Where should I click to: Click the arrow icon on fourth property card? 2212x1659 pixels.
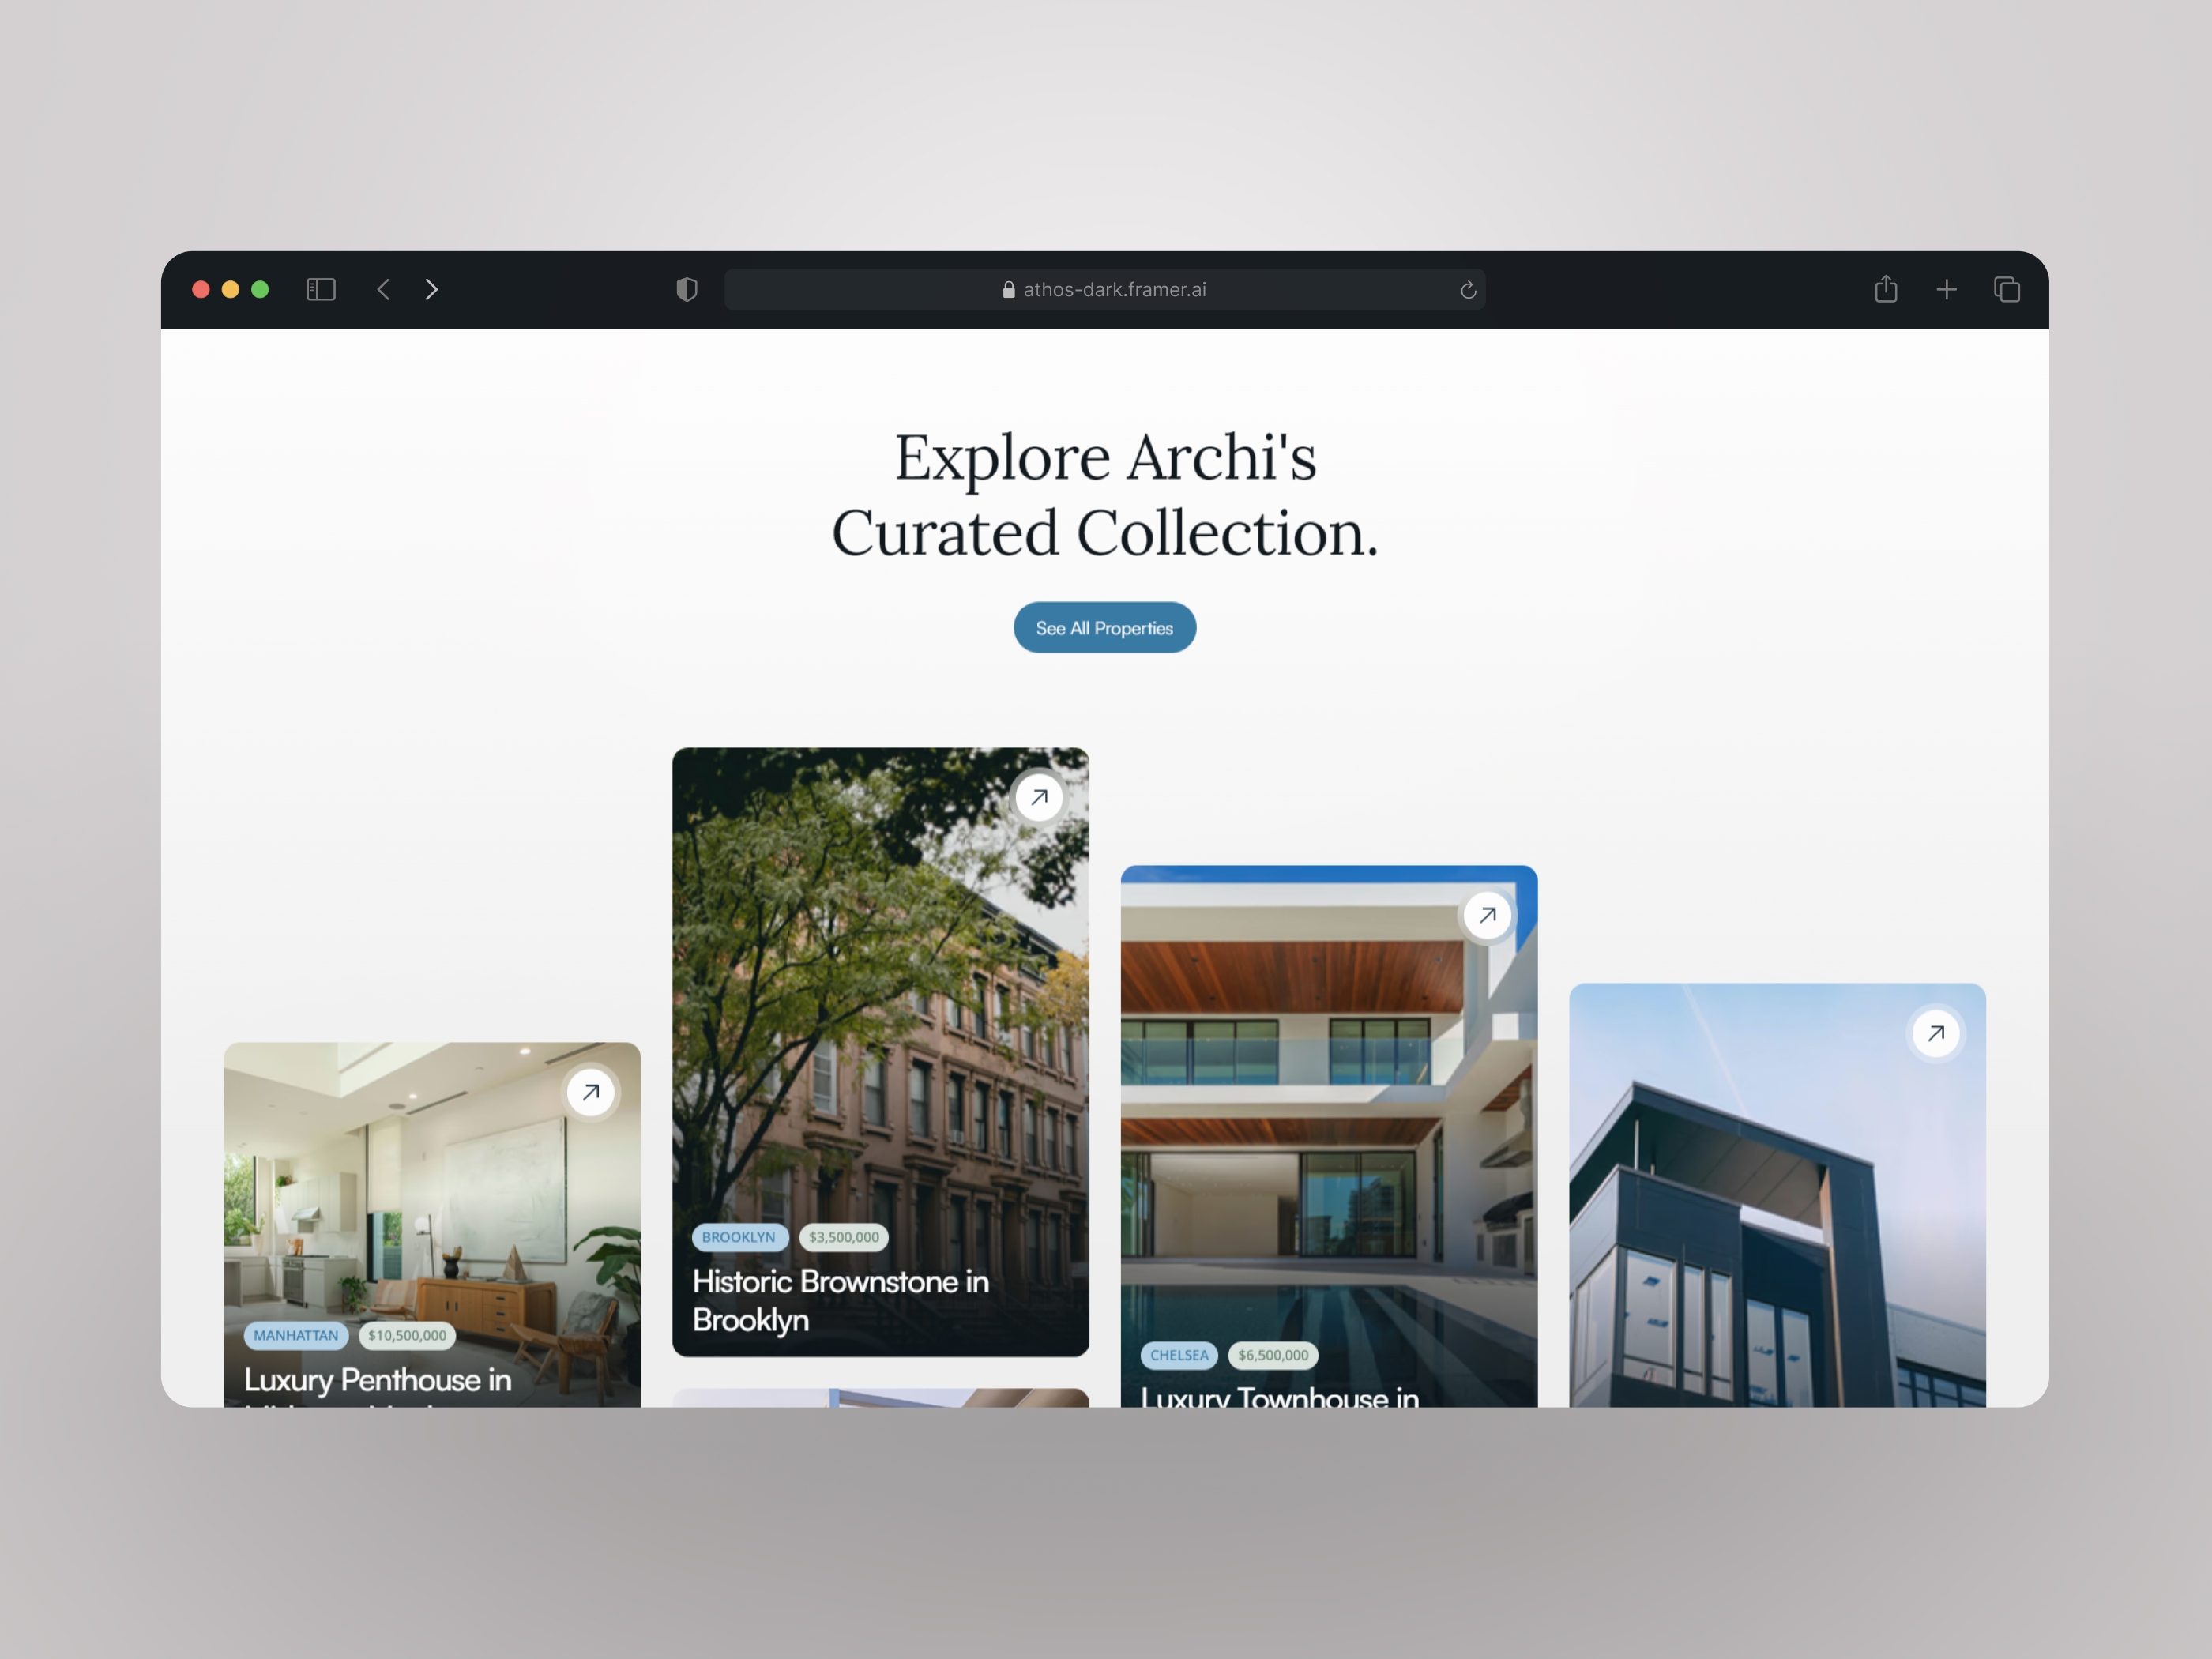(x=1937, y=1033)
